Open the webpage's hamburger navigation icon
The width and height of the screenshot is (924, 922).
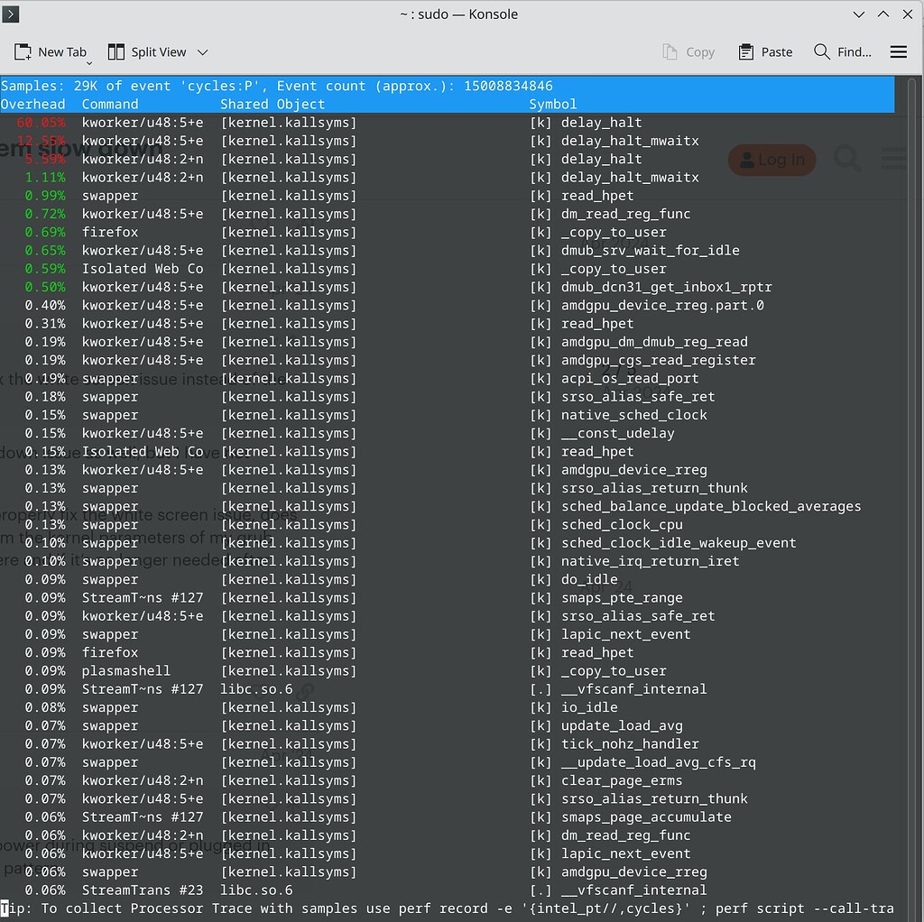click(x=893, y=160)
